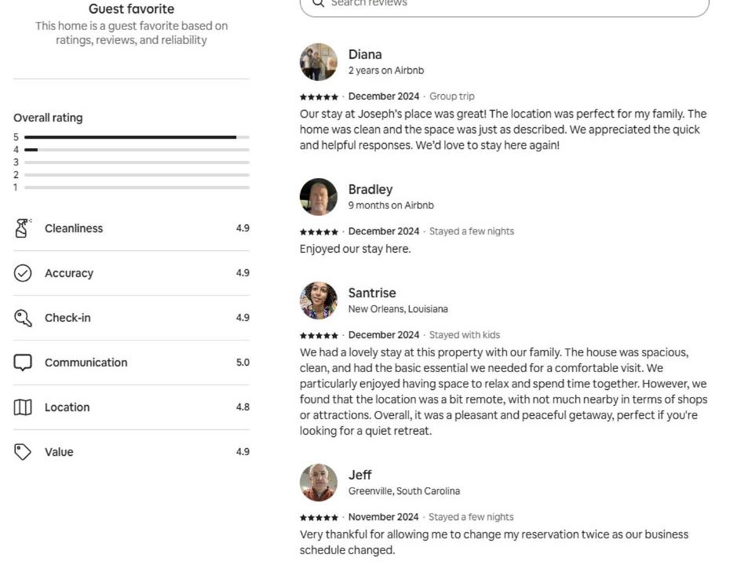
Task: Click reviewer name Jeff
Action: (360, 476)
